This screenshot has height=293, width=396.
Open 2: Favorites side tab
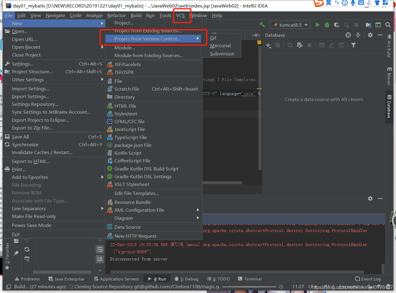[7, 256]
